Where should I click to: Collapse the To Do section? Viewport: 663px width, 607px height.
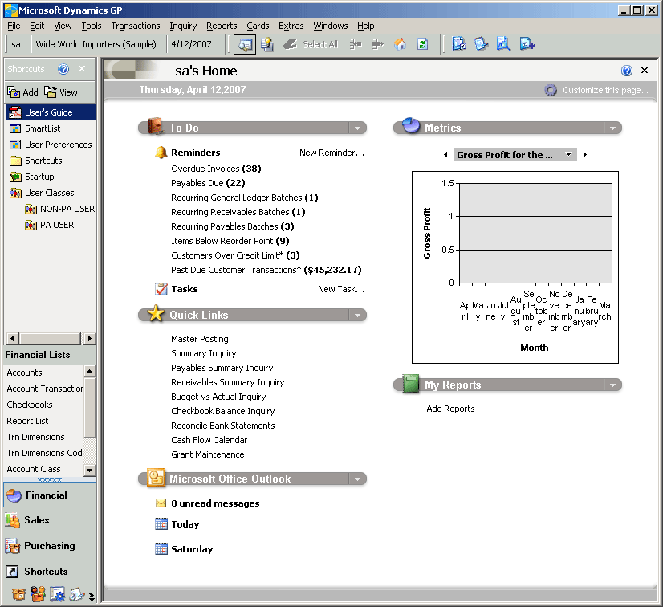pyautogui.click(x=358, y=128)
